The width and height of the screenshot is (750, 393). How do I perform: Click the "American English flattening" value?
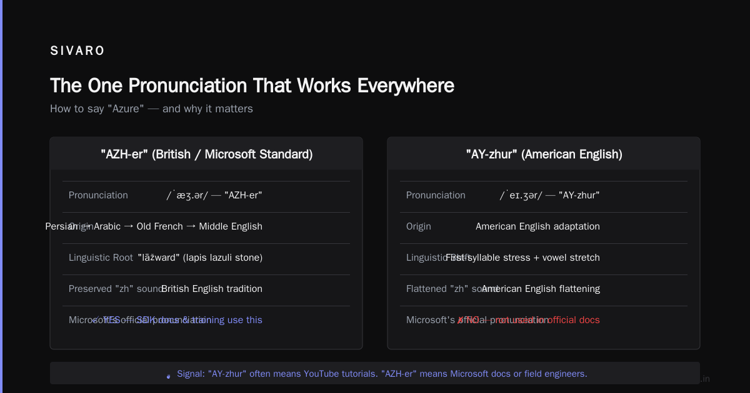point(541,289)
